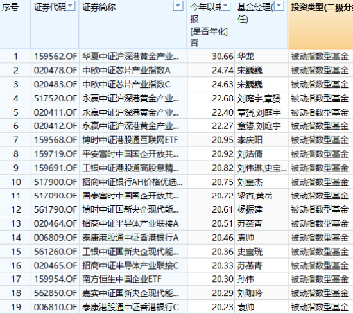Select code cell 517520.OF
Screen dimensions: 353x314
[55, 98]
